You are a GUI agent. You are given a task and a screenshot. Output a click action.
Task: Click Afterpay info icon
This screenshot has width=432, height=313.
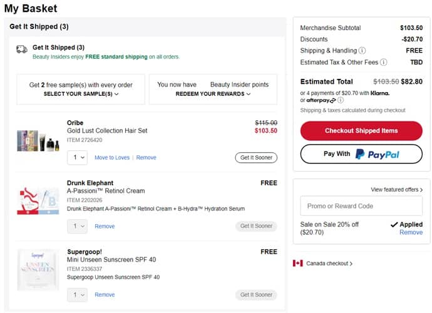(x=341, y=100)
